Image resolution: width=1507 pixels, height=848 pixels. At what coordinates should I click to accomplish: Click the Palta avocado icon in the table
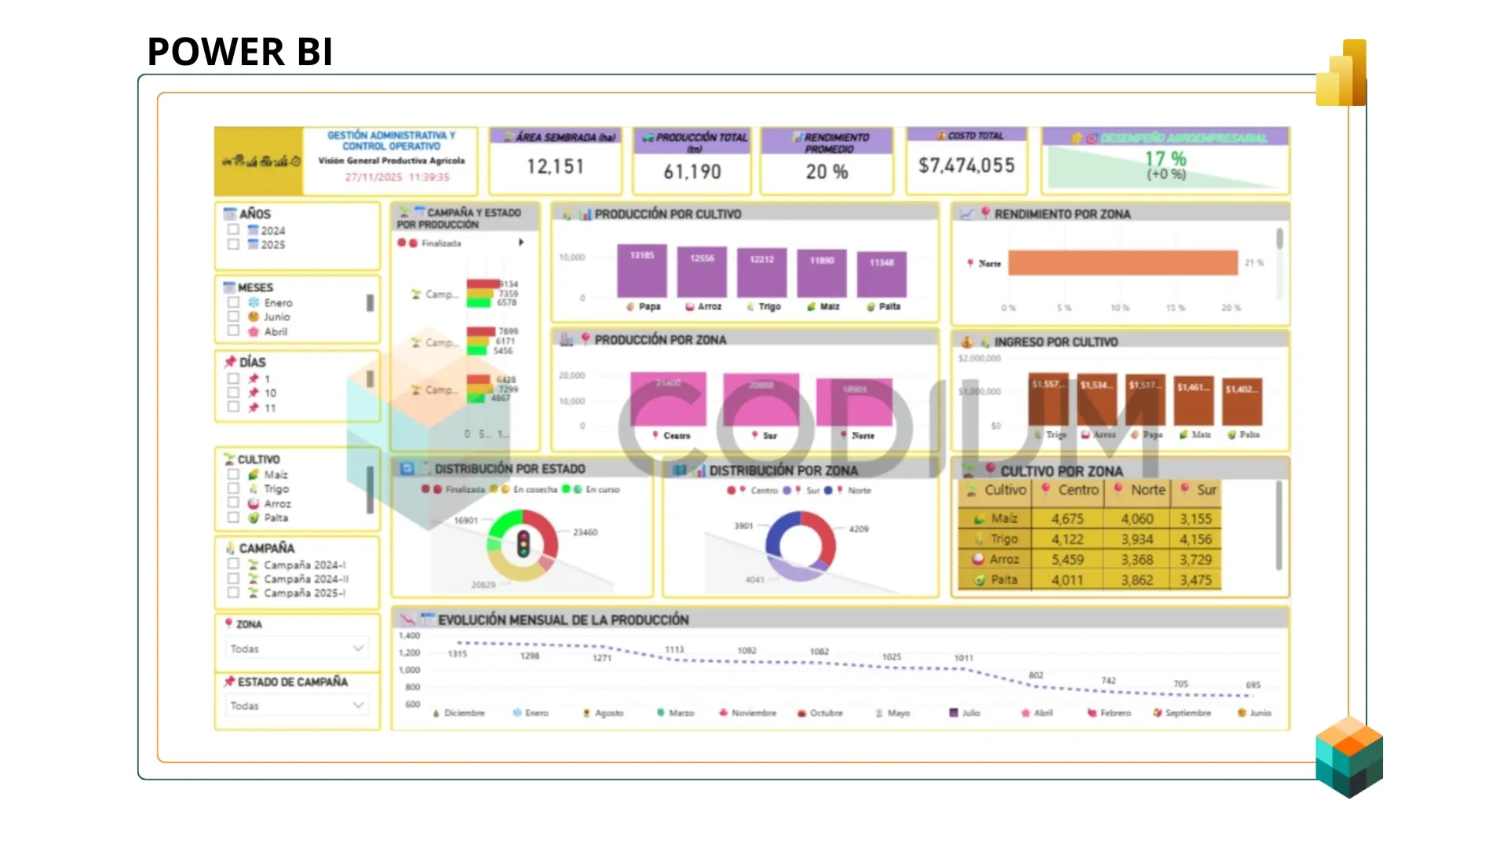[979, 580]
